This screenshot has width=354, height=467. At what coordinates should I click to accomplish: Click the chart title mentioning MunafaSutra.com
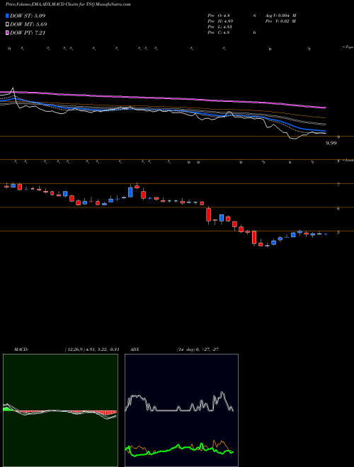[68, 5]
